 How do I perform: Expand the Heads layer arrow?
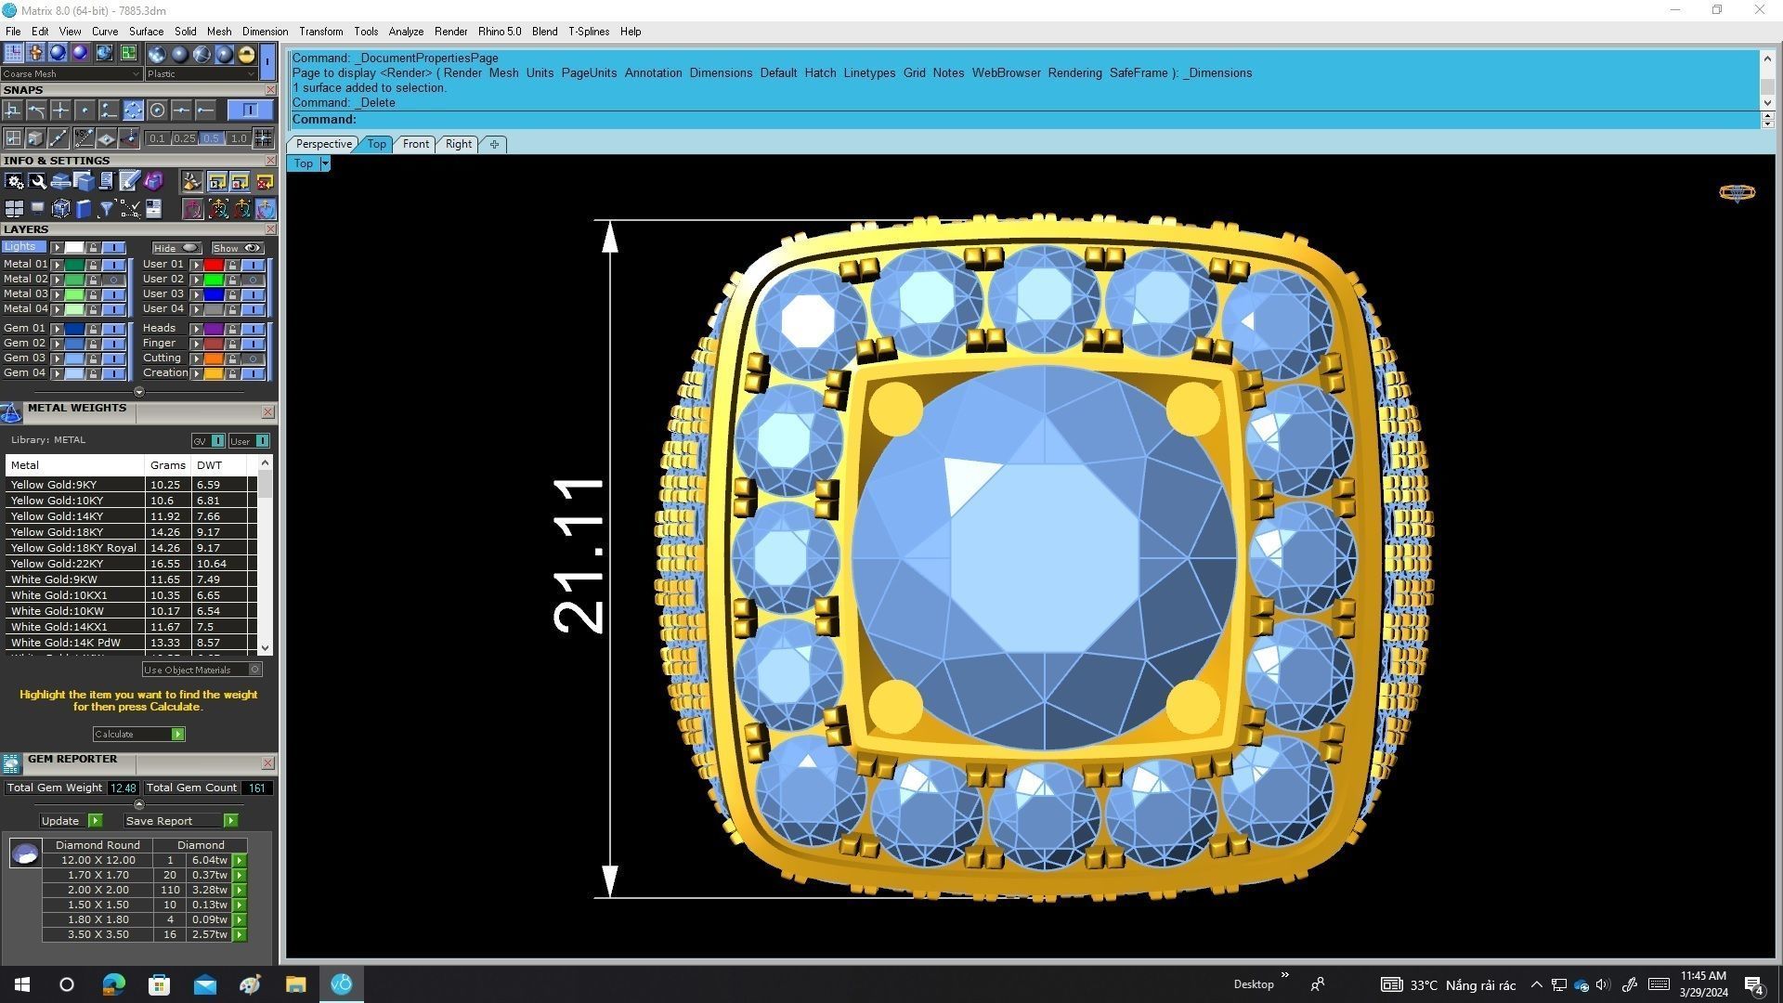pos(196,329)
